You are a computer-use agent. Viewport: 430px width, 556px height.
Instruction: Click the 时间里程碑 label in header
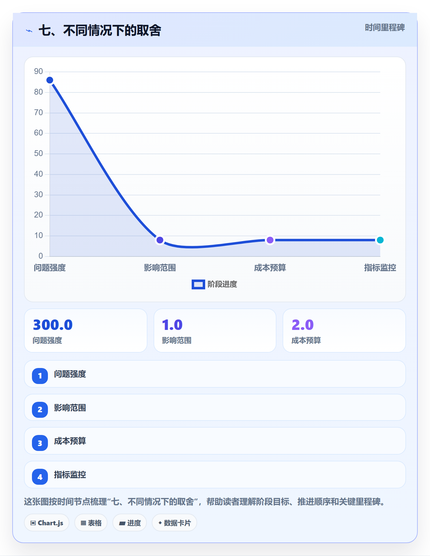385,28
